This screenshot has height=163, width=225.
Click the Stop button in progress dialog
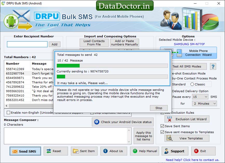(159, 108)
